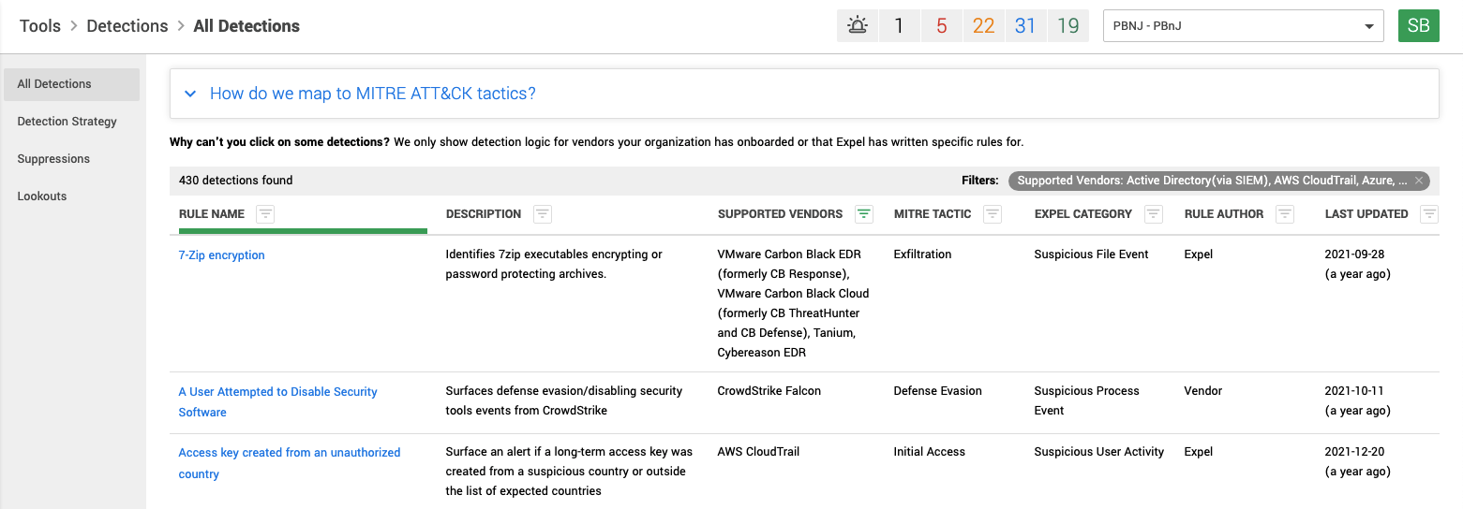Click the Vendor rule author cell
This screenshot has height=509, width=1463.
(1203, 391)
